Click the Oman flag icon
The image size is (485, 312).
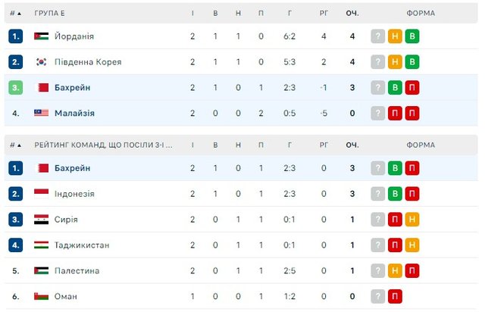point(41,297)
